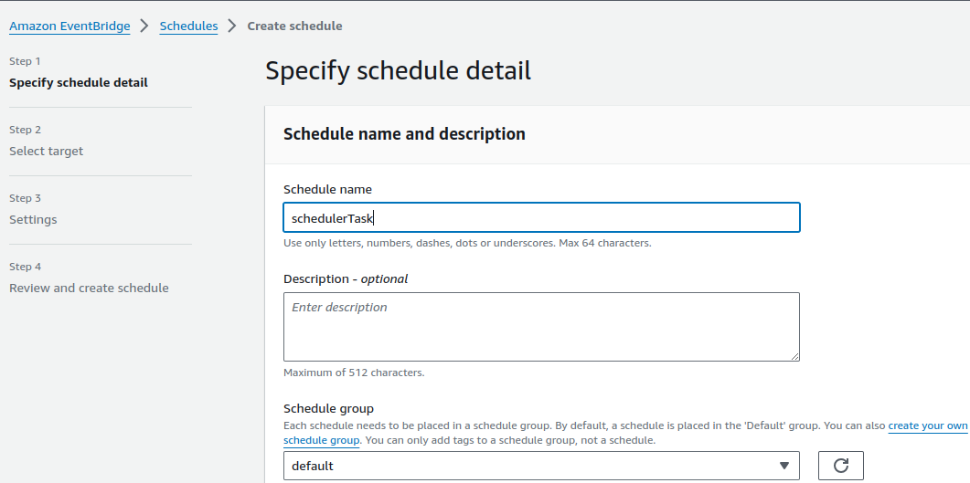Click the Schedule name field label
The height and width of the screenshot is (483, 970).
point(327,189)
